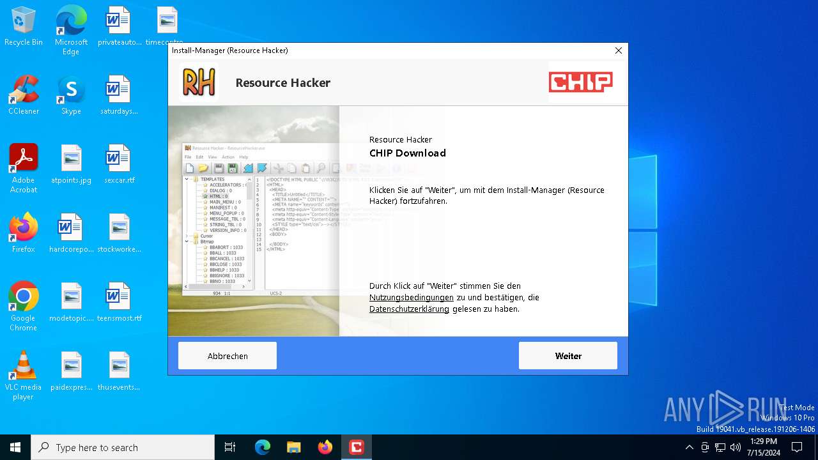Select saturdays Word document on desktop
This screenshot has width=818, height=460.
pyautogui.click(x=119, y=96)
